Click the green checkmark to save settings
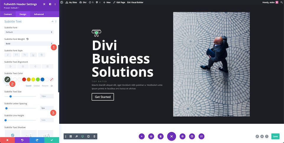Viewport: 284px width, 143px height. [x=51, y=140]
